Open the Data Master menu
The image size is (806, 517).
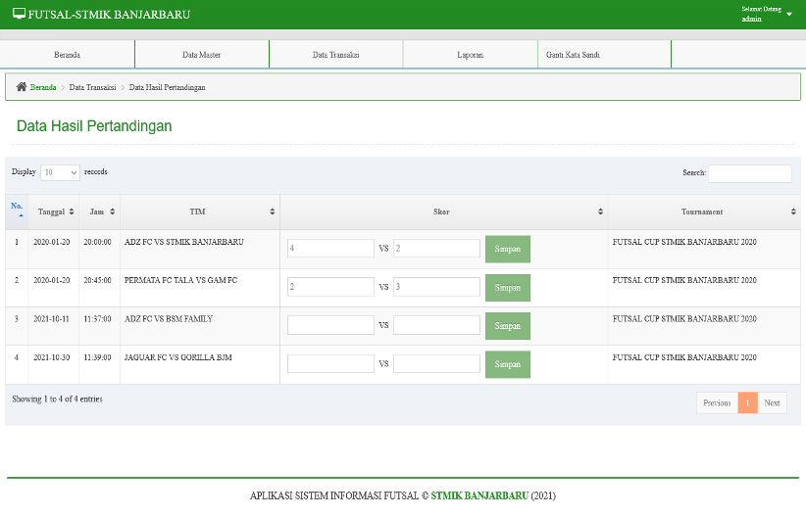(x=202, y=55)
